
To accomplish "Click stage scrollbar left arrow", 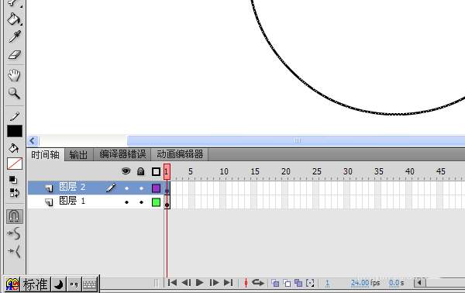I will point(33,140).
